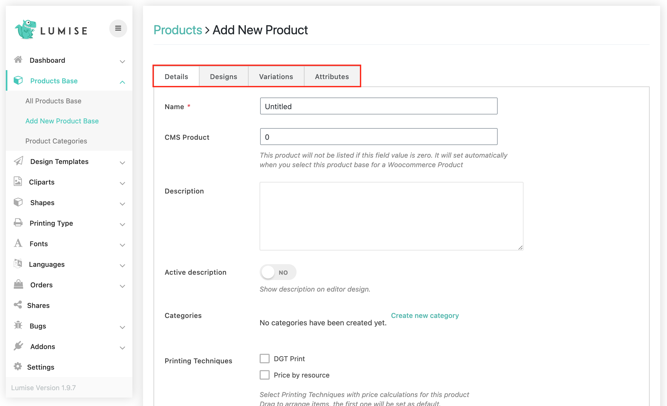Toggle the Active description switch
This screenshot has height=406, width=667.
(278, 272)
